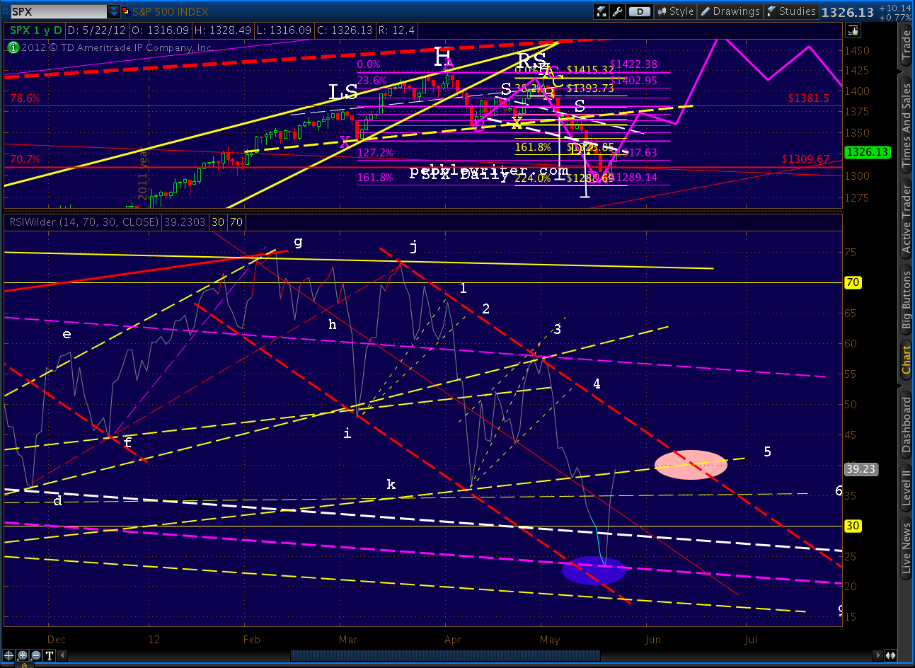Click the Studies button
Image resolution: width=915 pixels, height=668 pixels.
[791, 11]
